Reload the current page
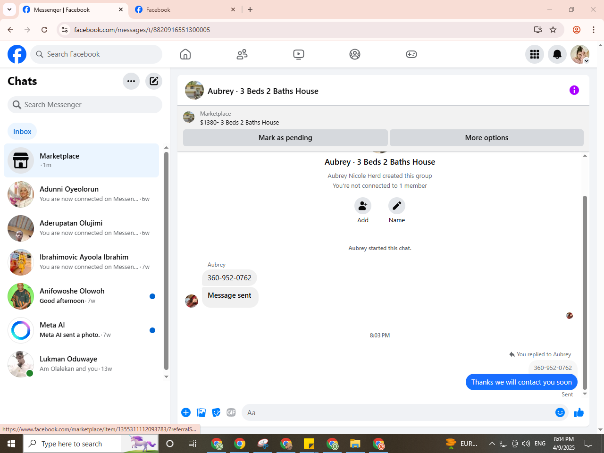This screenshot has width=604, height=453. (44, 30)
